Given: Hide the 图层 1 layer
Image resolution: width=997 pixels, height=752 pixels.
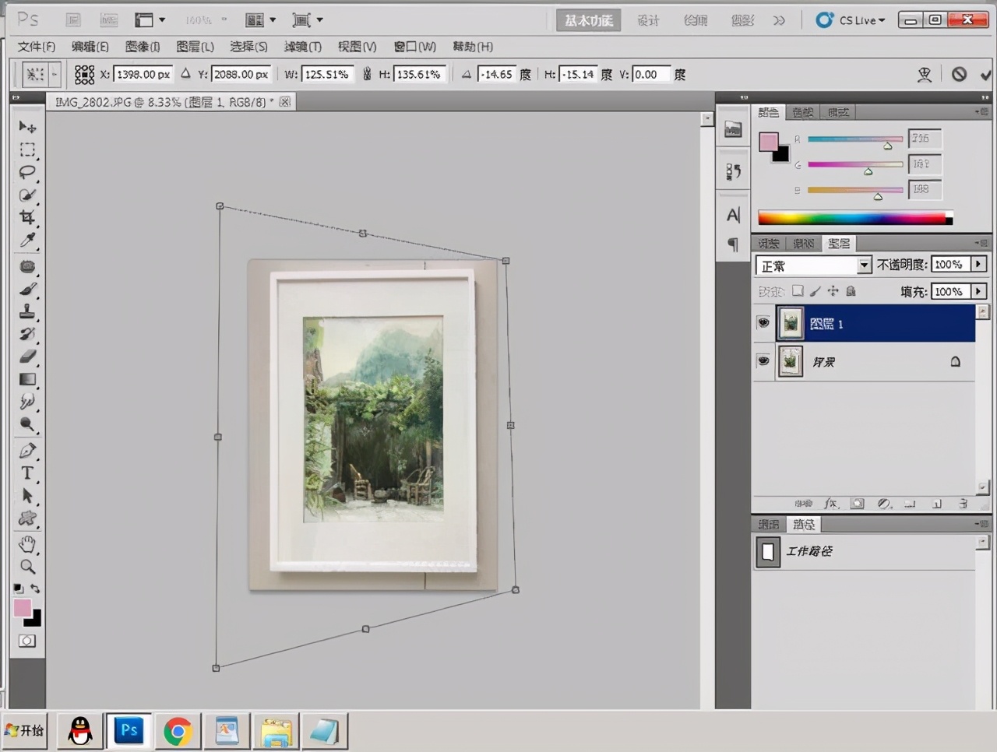Looking at the screenshot, I should (x=763, y=323).
